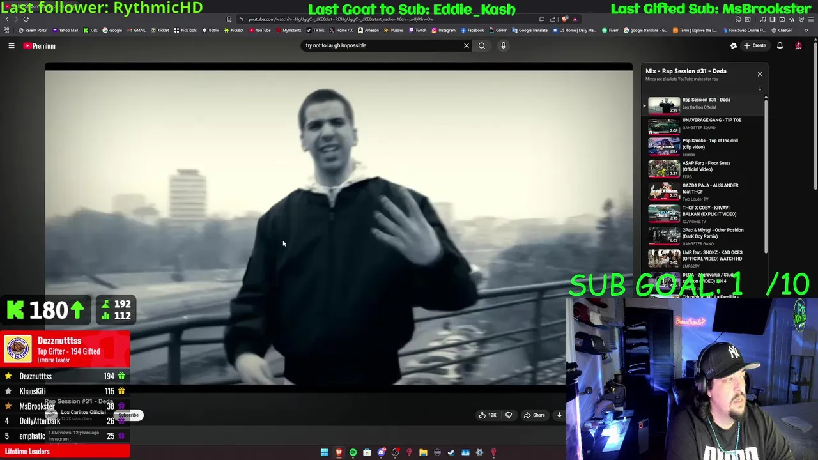Screen dimensions: 818x460
Task: Like the video with 12K thumbs up
Action: coord(488,415)
